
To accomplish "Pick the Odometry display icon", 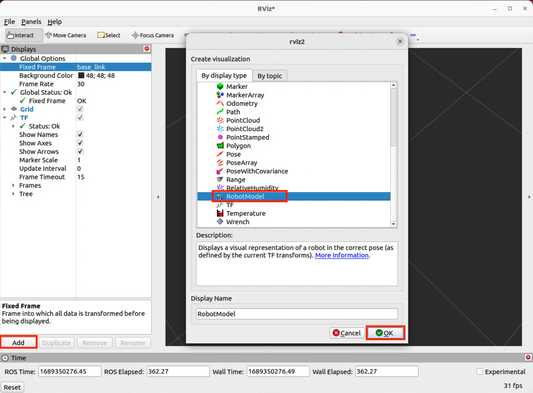I will (x=220, y=103).
